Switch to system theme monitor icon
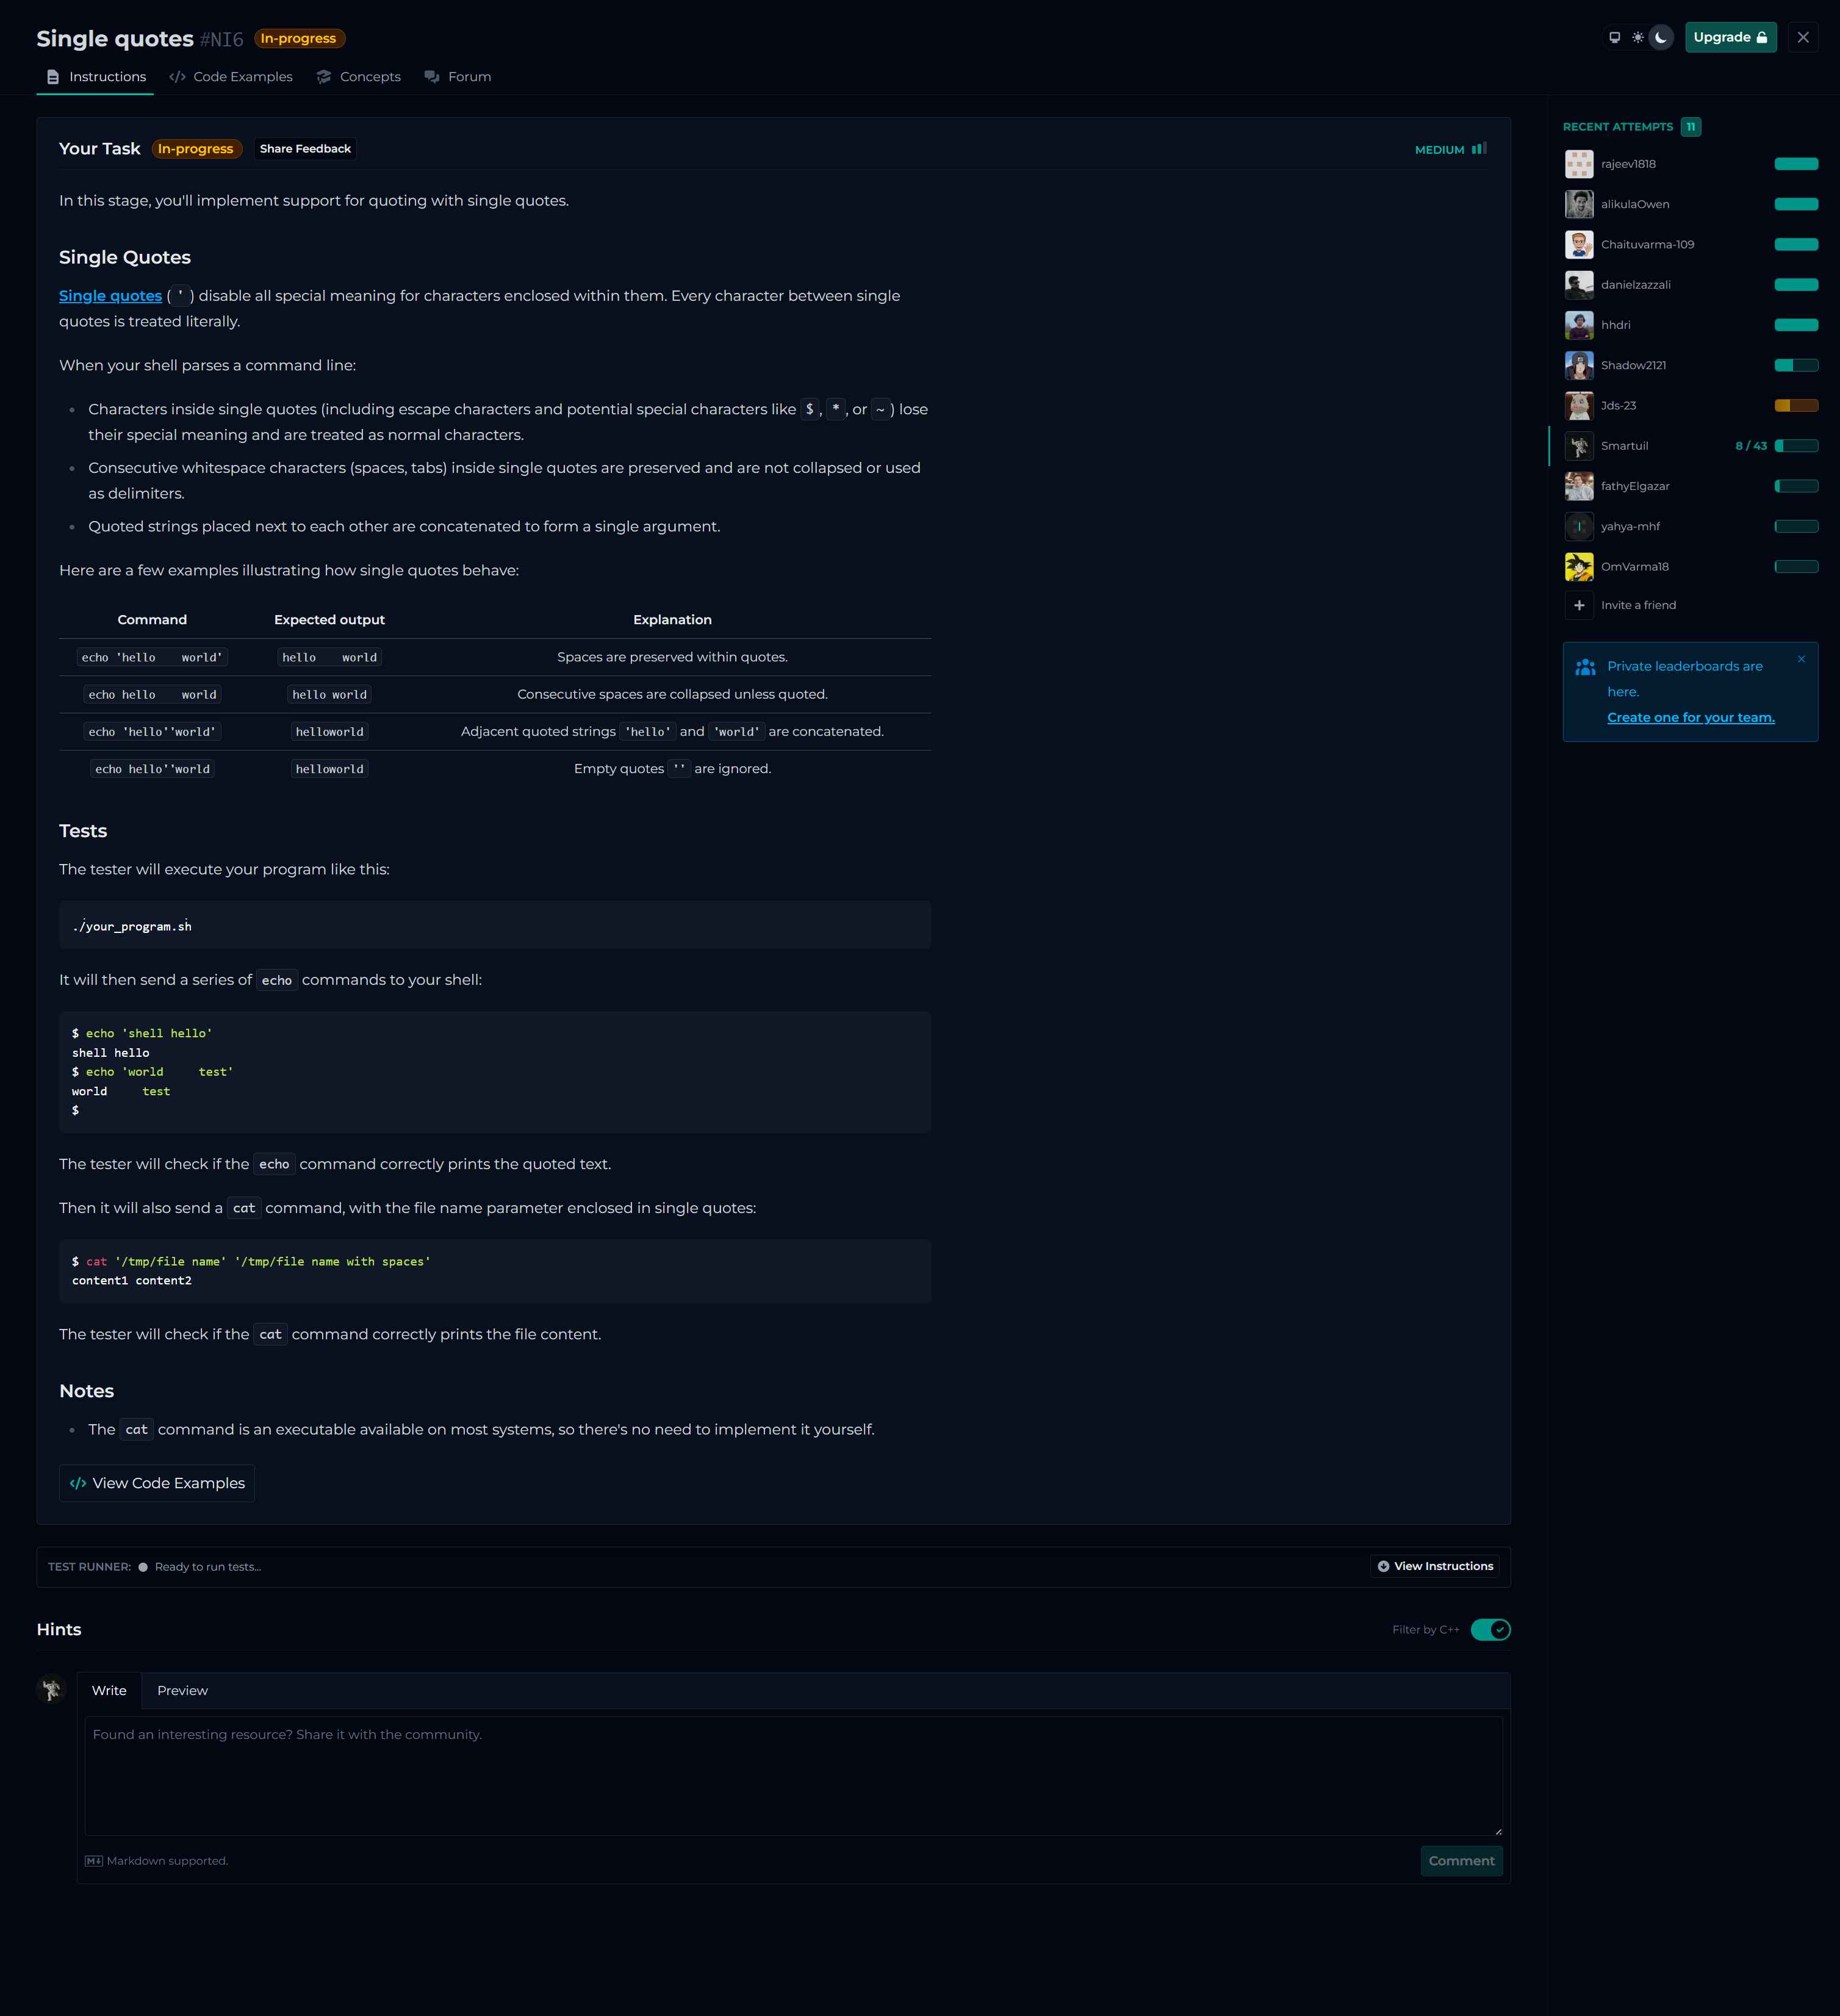 (1614, 37)
